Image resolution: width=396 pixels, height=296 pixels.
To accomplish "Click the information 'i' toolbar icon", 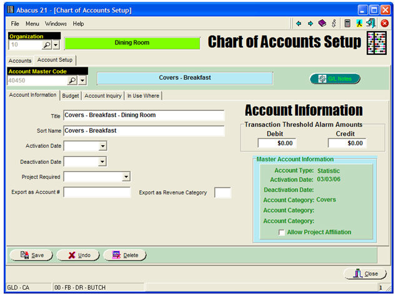I will click(334, 24).
